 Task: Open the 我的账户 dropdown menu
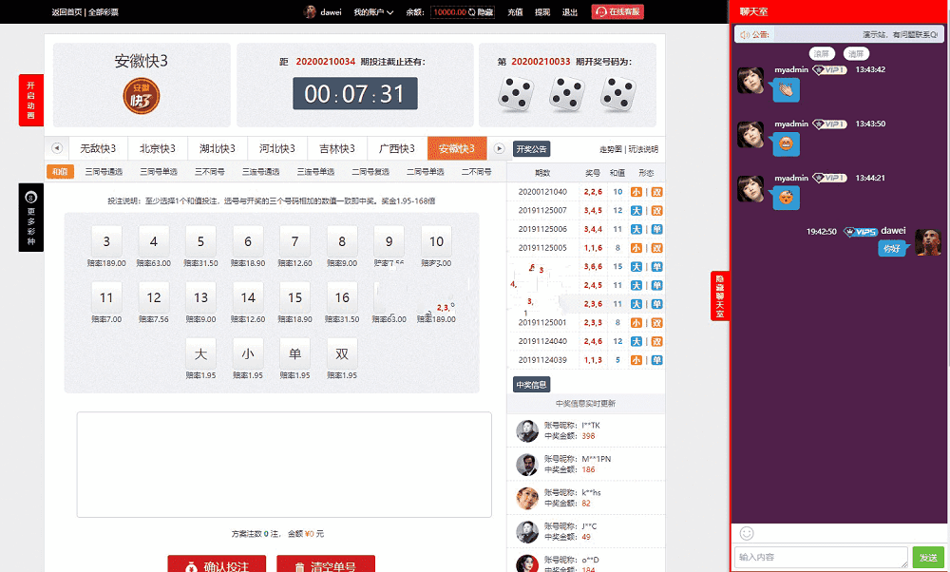point(372,12)
